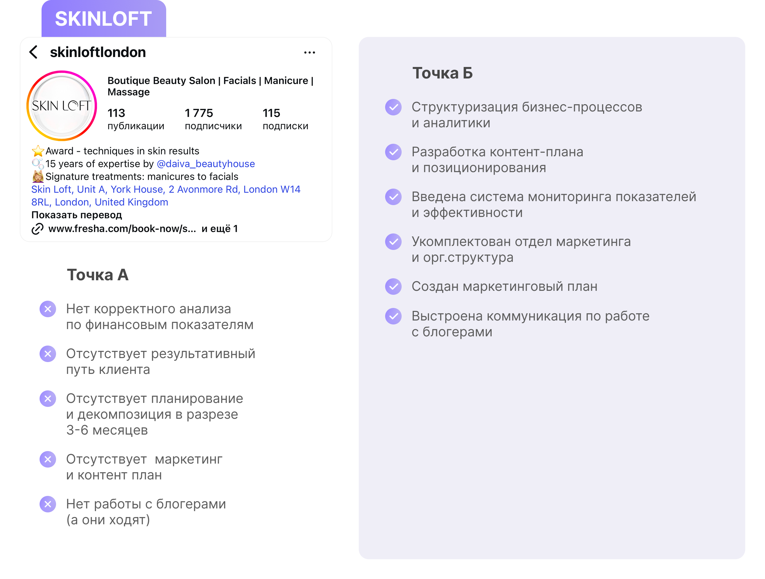Click the X icon beside 'Отсутствует планирование'
Image resolution: width=765 pixels, height=579 pixels.
[48, 399]
